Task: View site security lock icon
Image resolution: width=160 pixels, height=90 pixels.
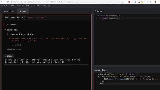Action: click(12, 2)
